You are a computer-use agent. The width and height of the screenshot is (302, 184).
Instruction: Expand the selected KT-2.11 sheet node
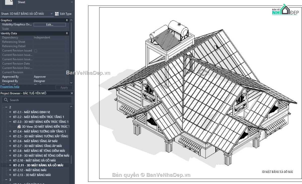click(x=10, y=165)
